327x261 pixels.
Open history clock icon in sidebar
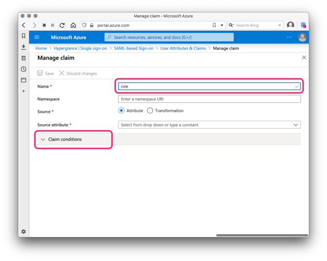pos(23,69)
